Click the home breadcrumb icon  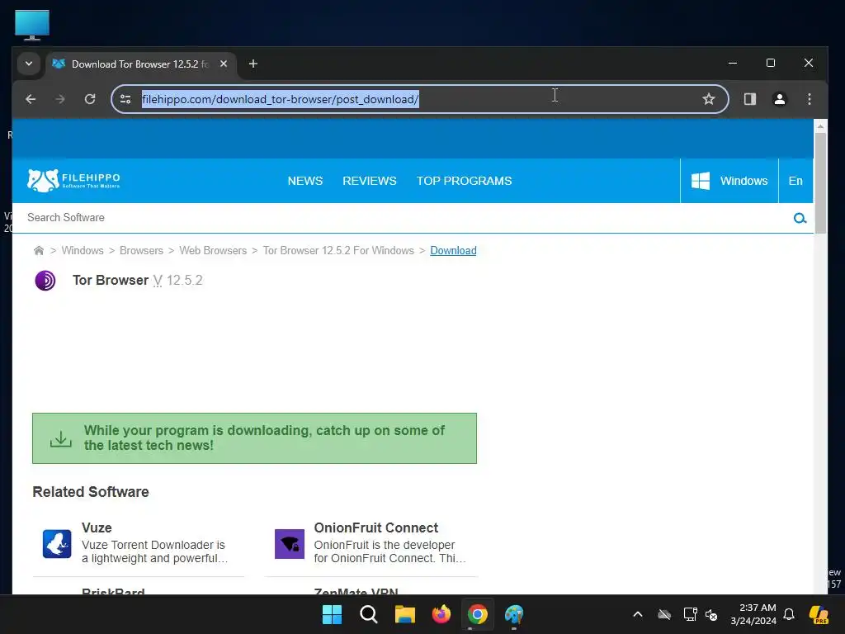coord(39,251)
